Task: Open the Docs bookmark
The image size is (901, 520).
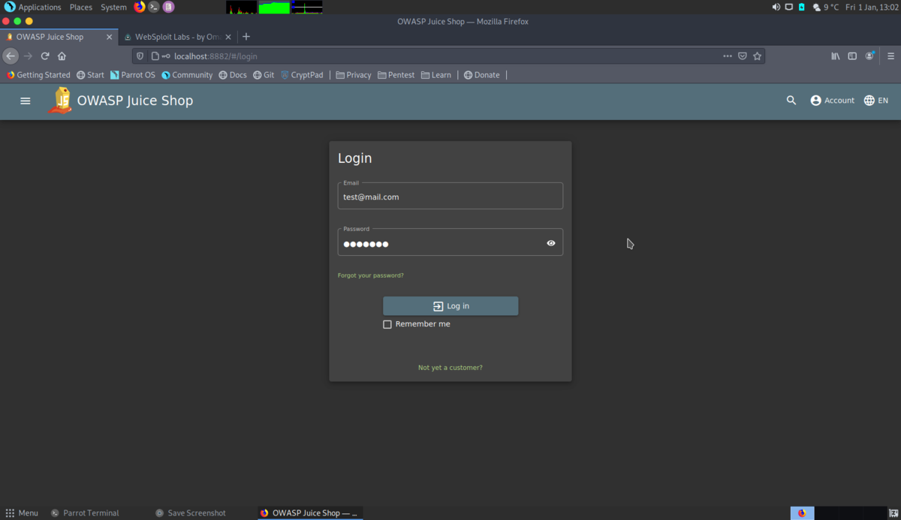Action: tap(233, 75)
